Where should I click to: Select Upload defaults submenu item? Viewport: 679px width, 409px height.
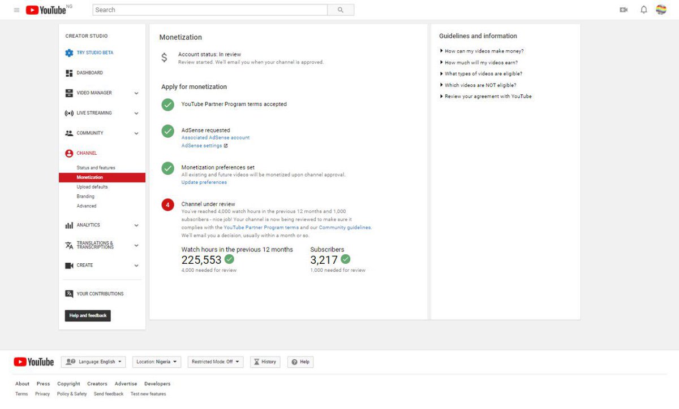[92, 187]
